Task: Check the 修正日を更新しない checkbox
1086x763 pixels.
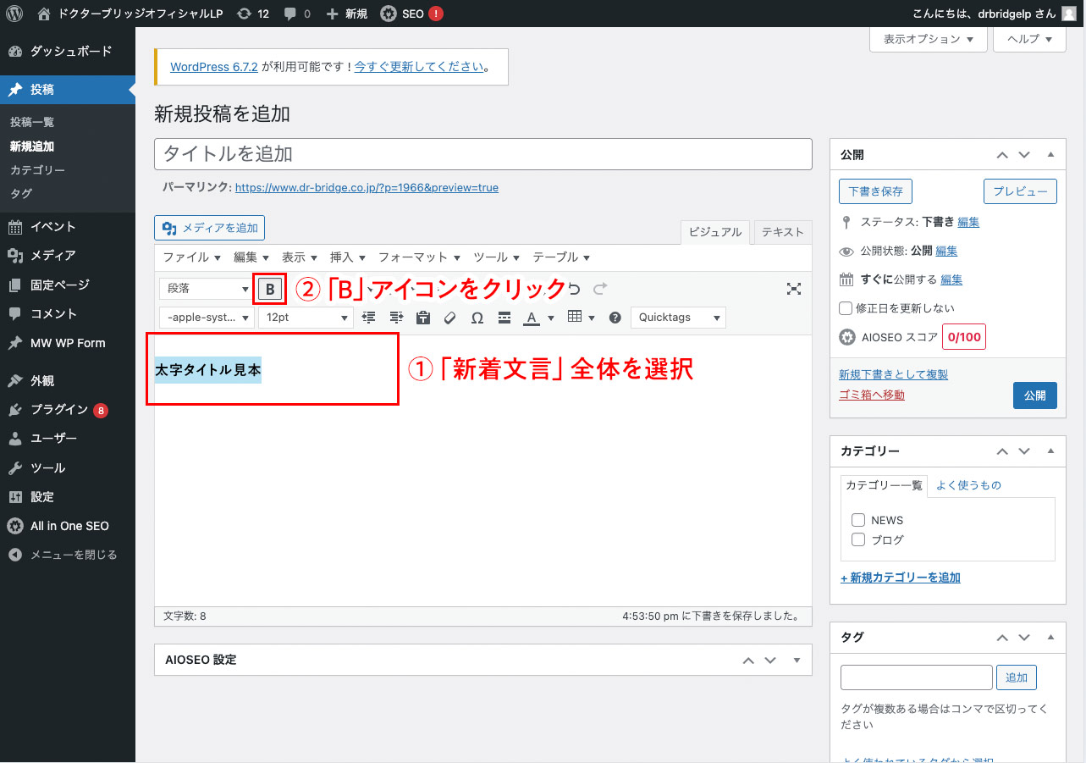Action: click(x=846, y=308)
